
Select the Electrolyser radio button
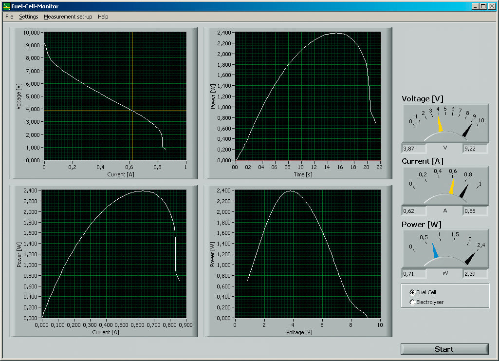tap(412, 302)
